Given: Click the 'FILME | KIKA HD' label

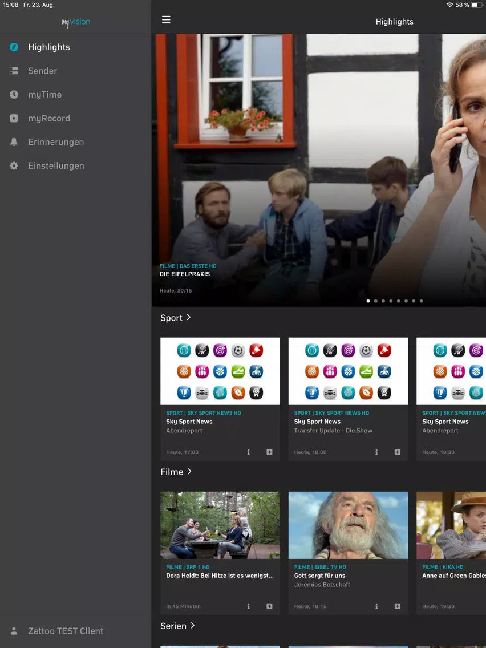Looking at the screenshot, I should [443, 567].
